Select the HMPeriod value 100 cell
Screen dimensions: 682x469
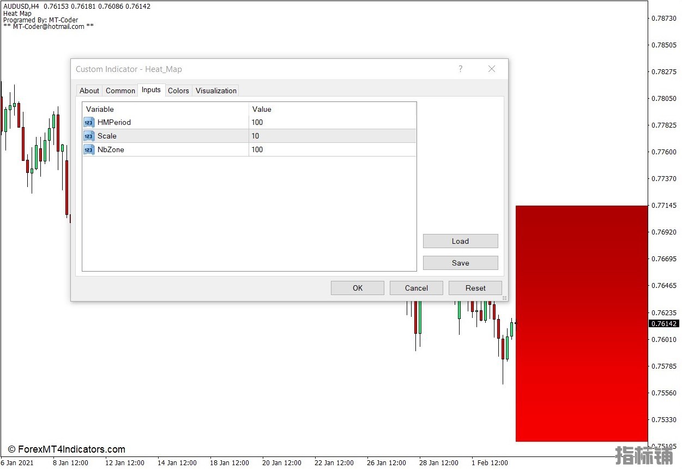pyautogui.click(x=333, y=122)
